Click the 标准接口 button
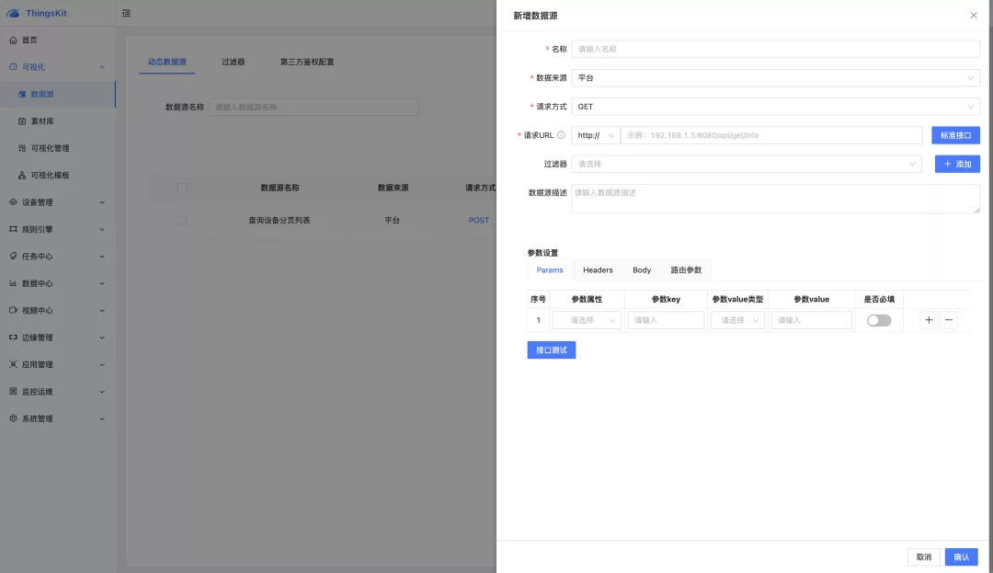Viewport: 993px width, 573px height. (955, 135)
